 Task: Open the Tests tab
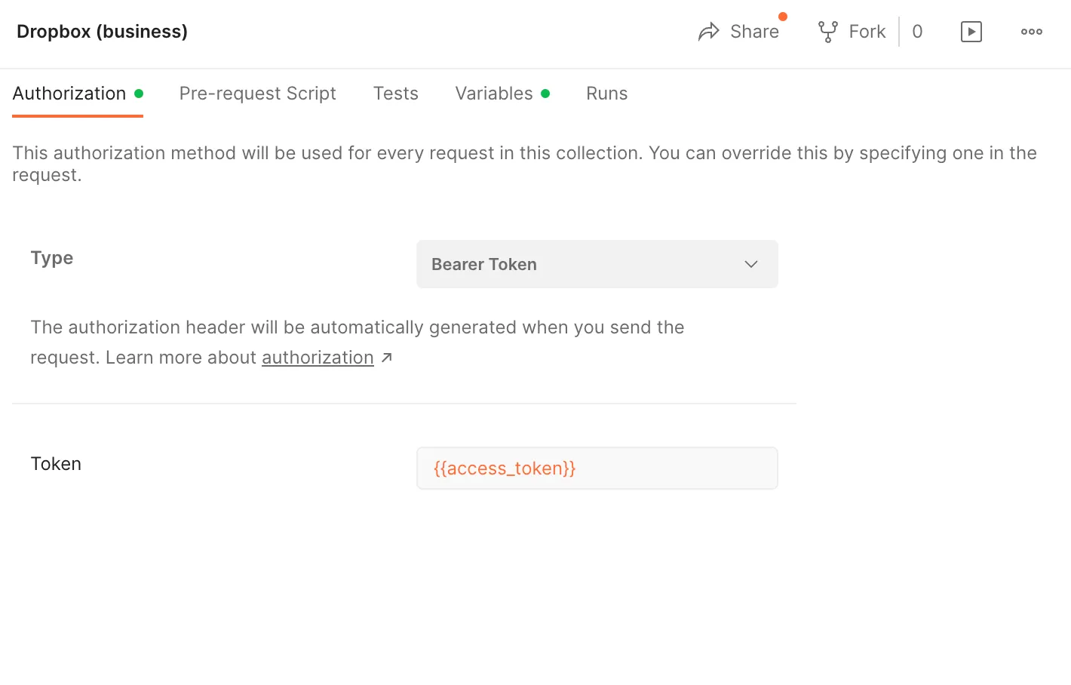click(396, 94)
